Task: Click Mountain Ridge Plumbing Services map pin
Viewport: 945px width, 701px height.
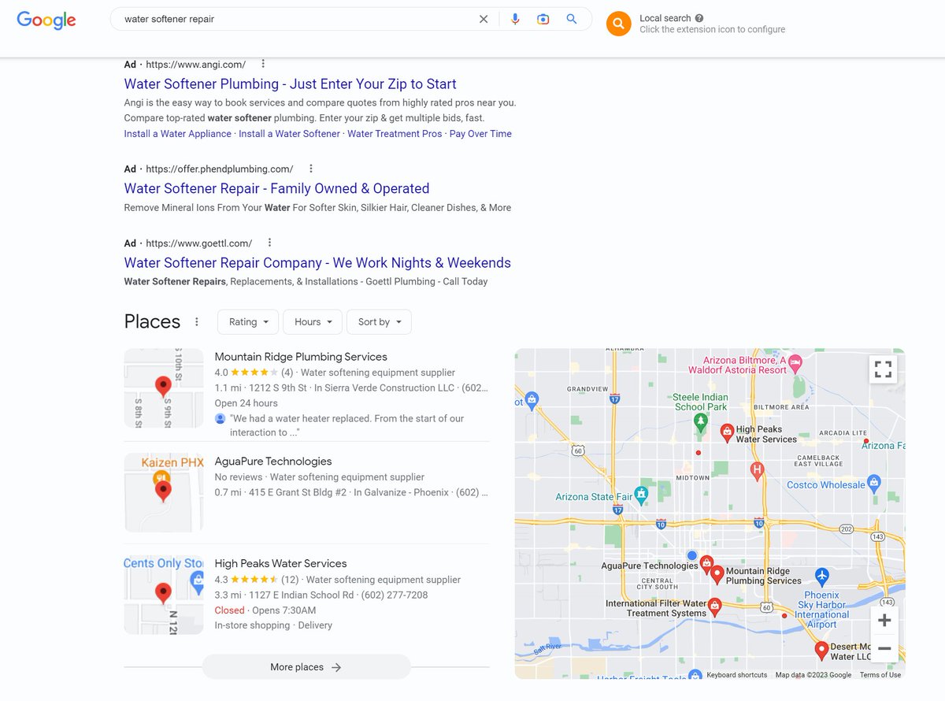Action: coord(717,574)
